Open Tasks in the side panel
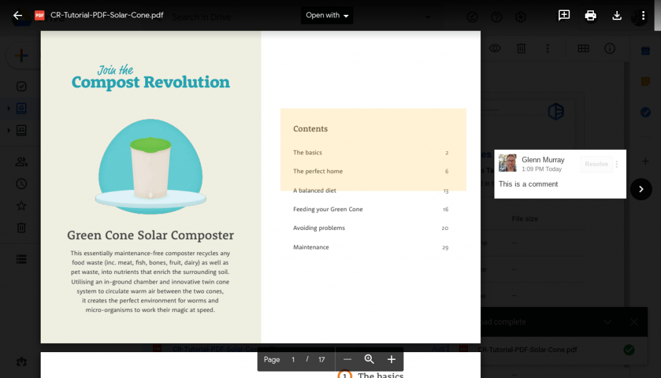Image resolution: width=661 pixels, height=378 pixels. pos(645,112)
